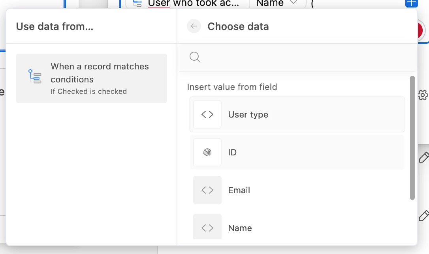
Task: Click the back arrow beside Choose data
Action: 194,26
